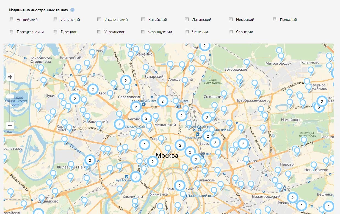Tick the Польский checkbox
The height and width of the screenshot is (214, 340).
[275, 19]
